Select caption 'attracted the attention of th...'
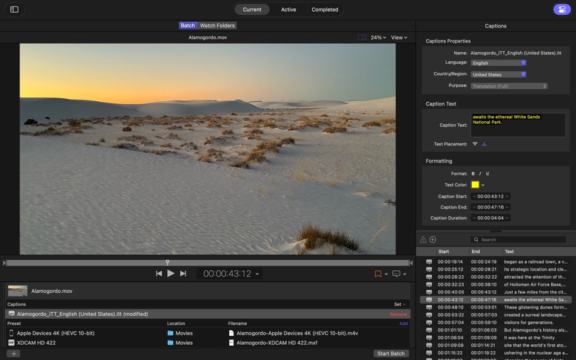The image size is (576, 360). click(x=495, y=277)
